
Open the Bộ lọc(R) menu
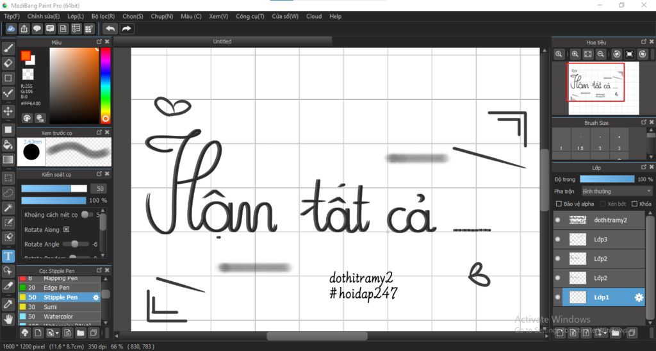tap(103, 16)
